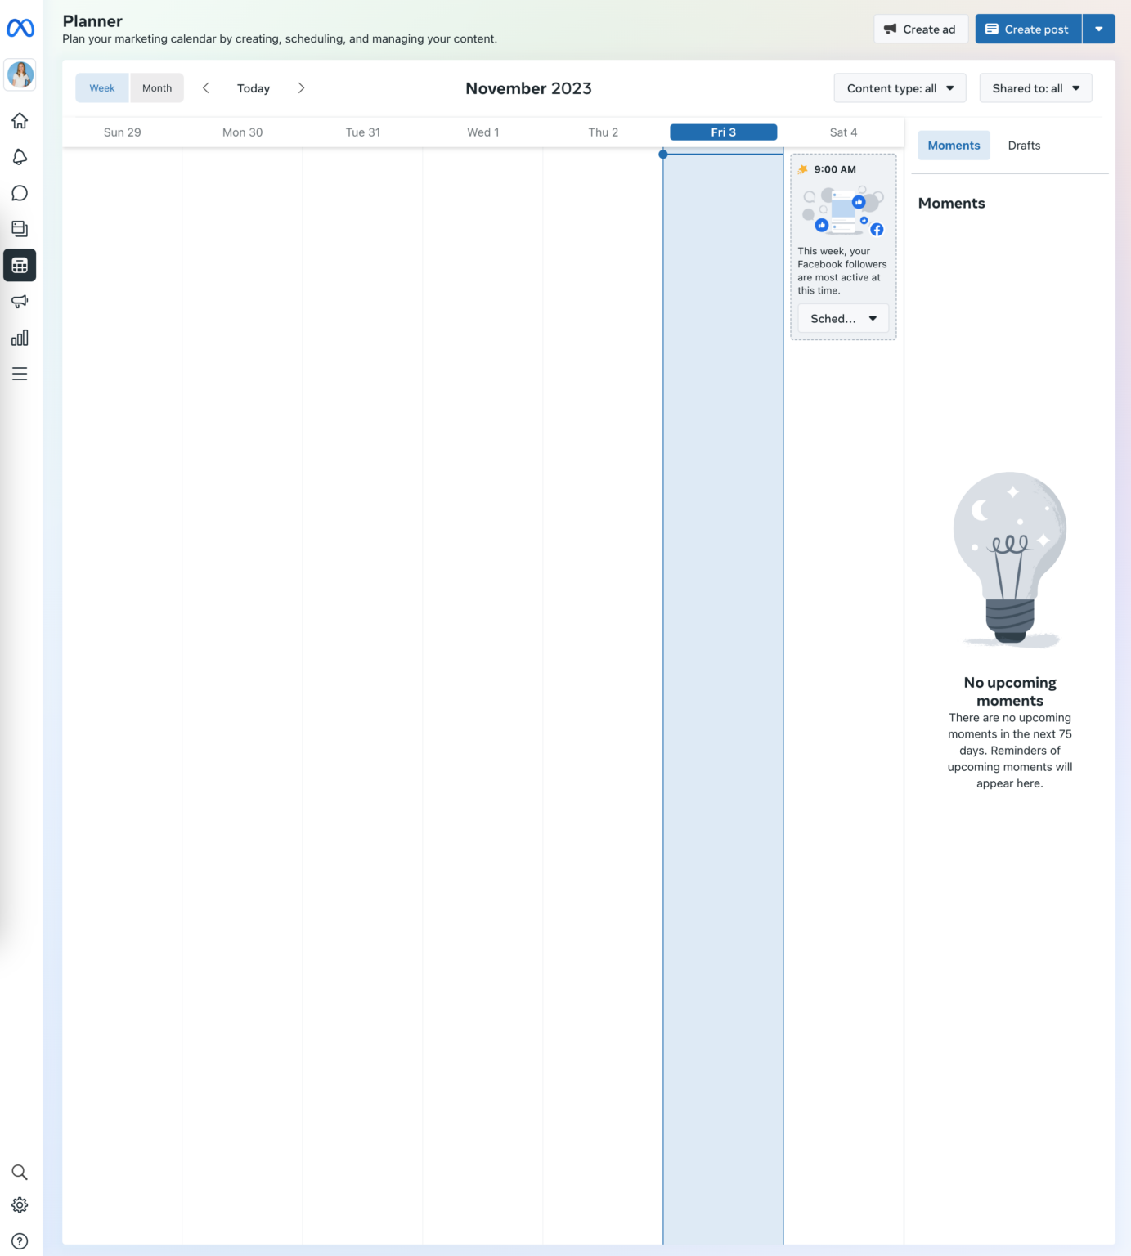Open the Ads megaphone icon

pyautogui.click(x=20, y=301)
